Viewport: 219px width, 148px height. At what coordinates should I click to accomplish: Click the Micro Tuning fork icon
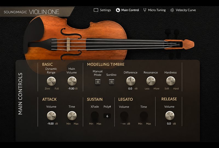[145, 10]
